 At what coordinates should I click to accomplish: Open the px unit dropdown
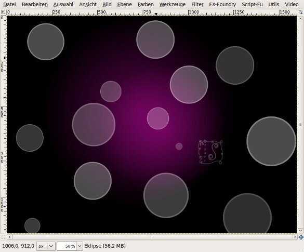(46, 246)
